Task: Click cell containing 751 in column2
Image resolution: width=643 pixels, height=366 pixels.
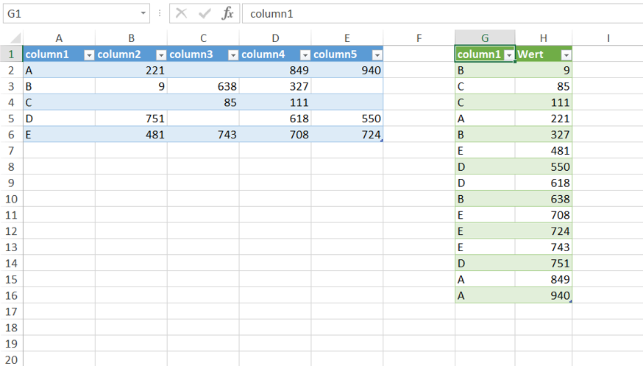Action: (131, 119)
